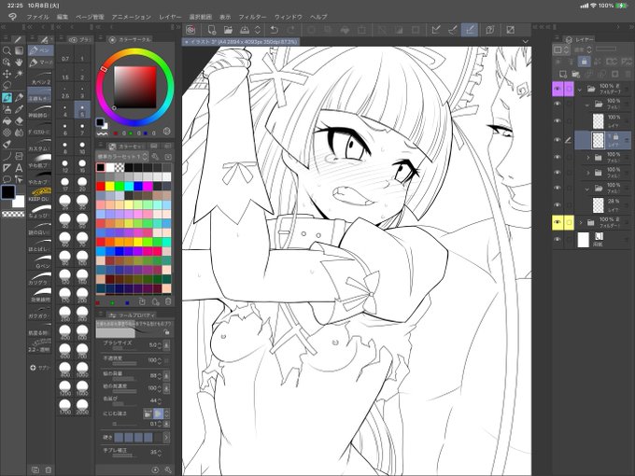The image size is (635, 476).
Task: Adjust brush size stepper arrows
Action: pos(159,344)
